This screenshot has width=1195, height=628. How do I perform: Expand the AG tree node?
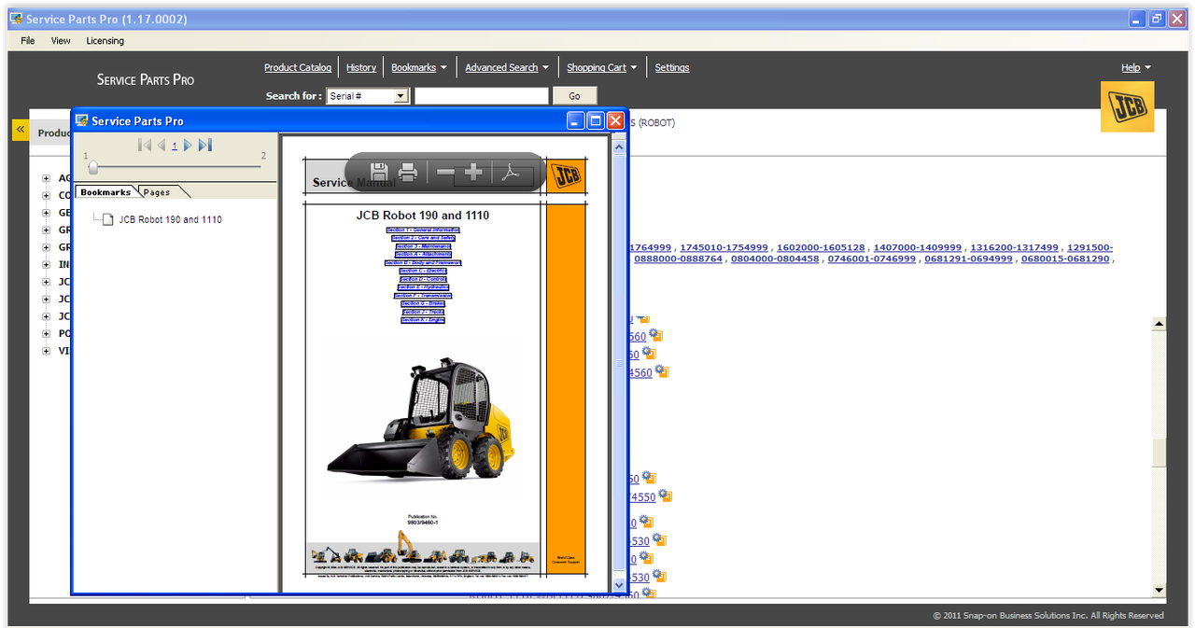click(46, 178)
